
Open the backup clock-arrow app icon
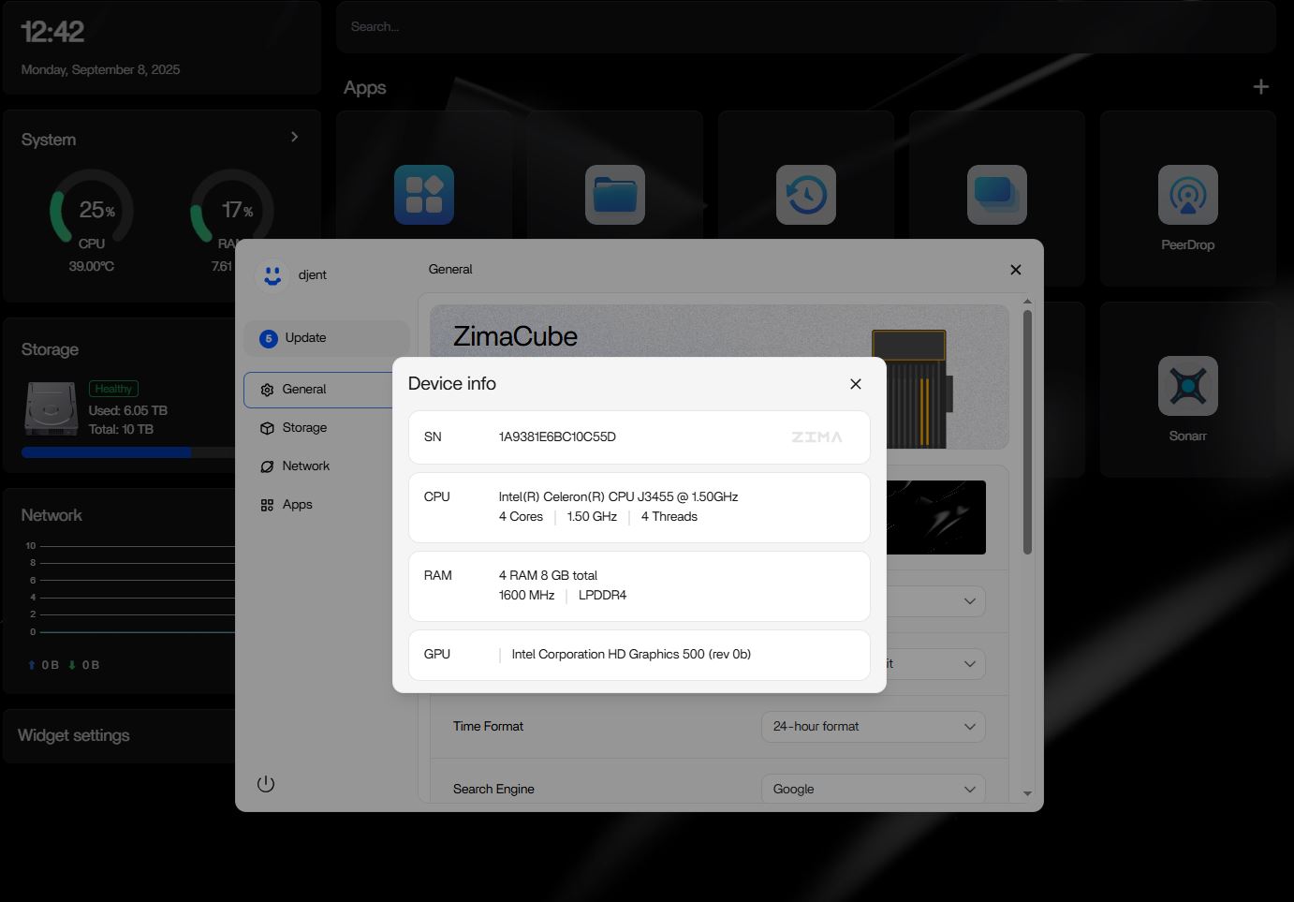[805, 195]
